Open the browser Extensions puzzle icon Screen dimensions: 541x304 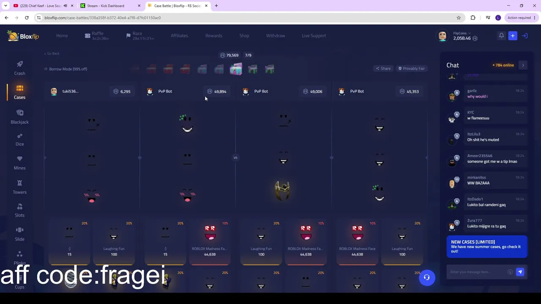point(473,18)
